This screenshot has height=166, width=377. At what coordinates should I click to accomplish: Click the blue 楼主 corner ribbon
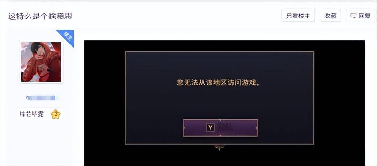point(67,36)
